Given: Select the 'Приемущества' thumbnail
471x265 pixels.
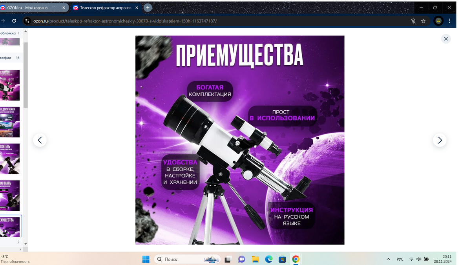Looking at the screenshot, I should 11,227.
